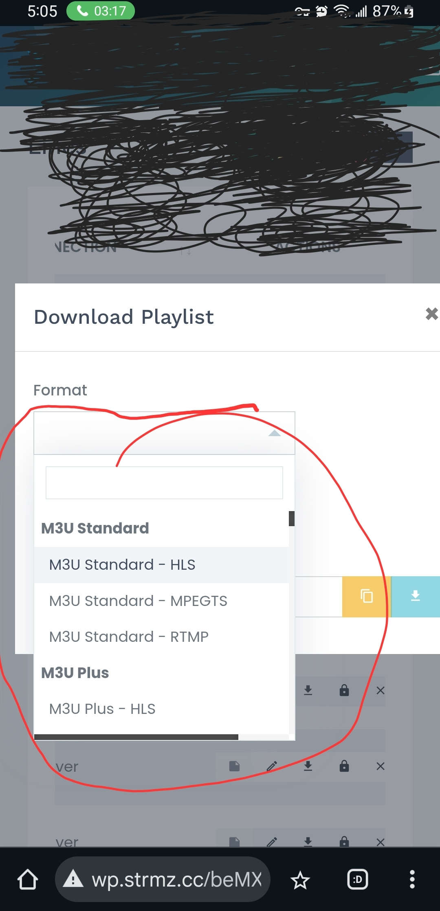440x911 pixels.
Task: Close the Download Playlist dialog
Action: [431, 314]
